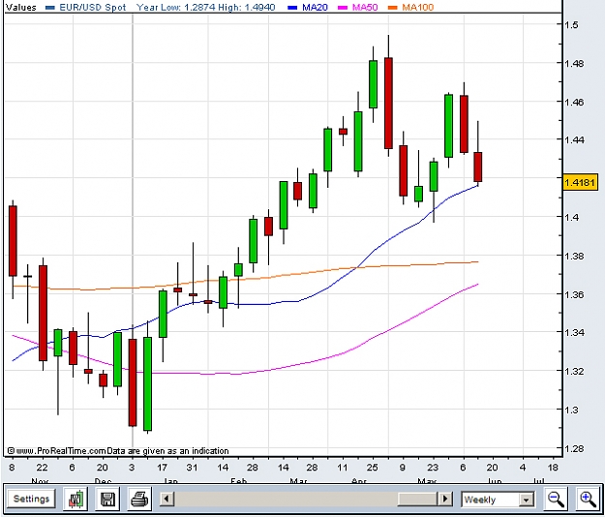605x517 pixels.
Task: Click the scroll right arrow of the time scrollbar
Action: [x=445, y=499]
